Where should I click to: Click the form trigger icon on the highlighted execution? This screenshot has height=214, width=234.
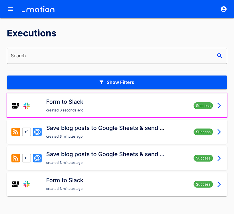(x=16, y=105)
